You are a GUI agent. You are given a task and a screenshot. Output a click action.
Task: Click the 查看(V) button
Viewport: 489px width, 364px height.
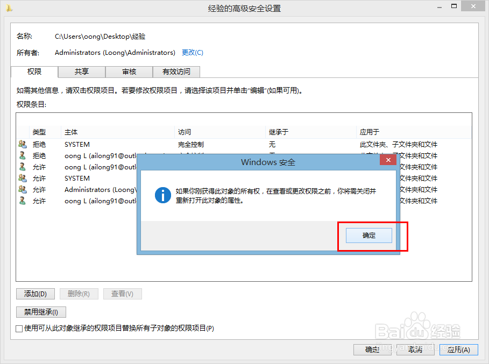122,294
